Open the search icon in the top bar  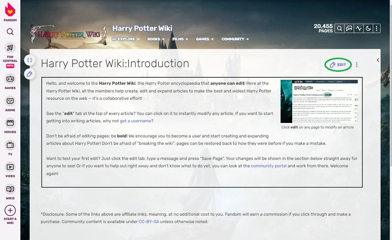click(339, 28)
